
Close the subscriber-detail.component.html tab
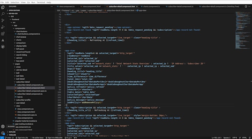tap(137, 7)
